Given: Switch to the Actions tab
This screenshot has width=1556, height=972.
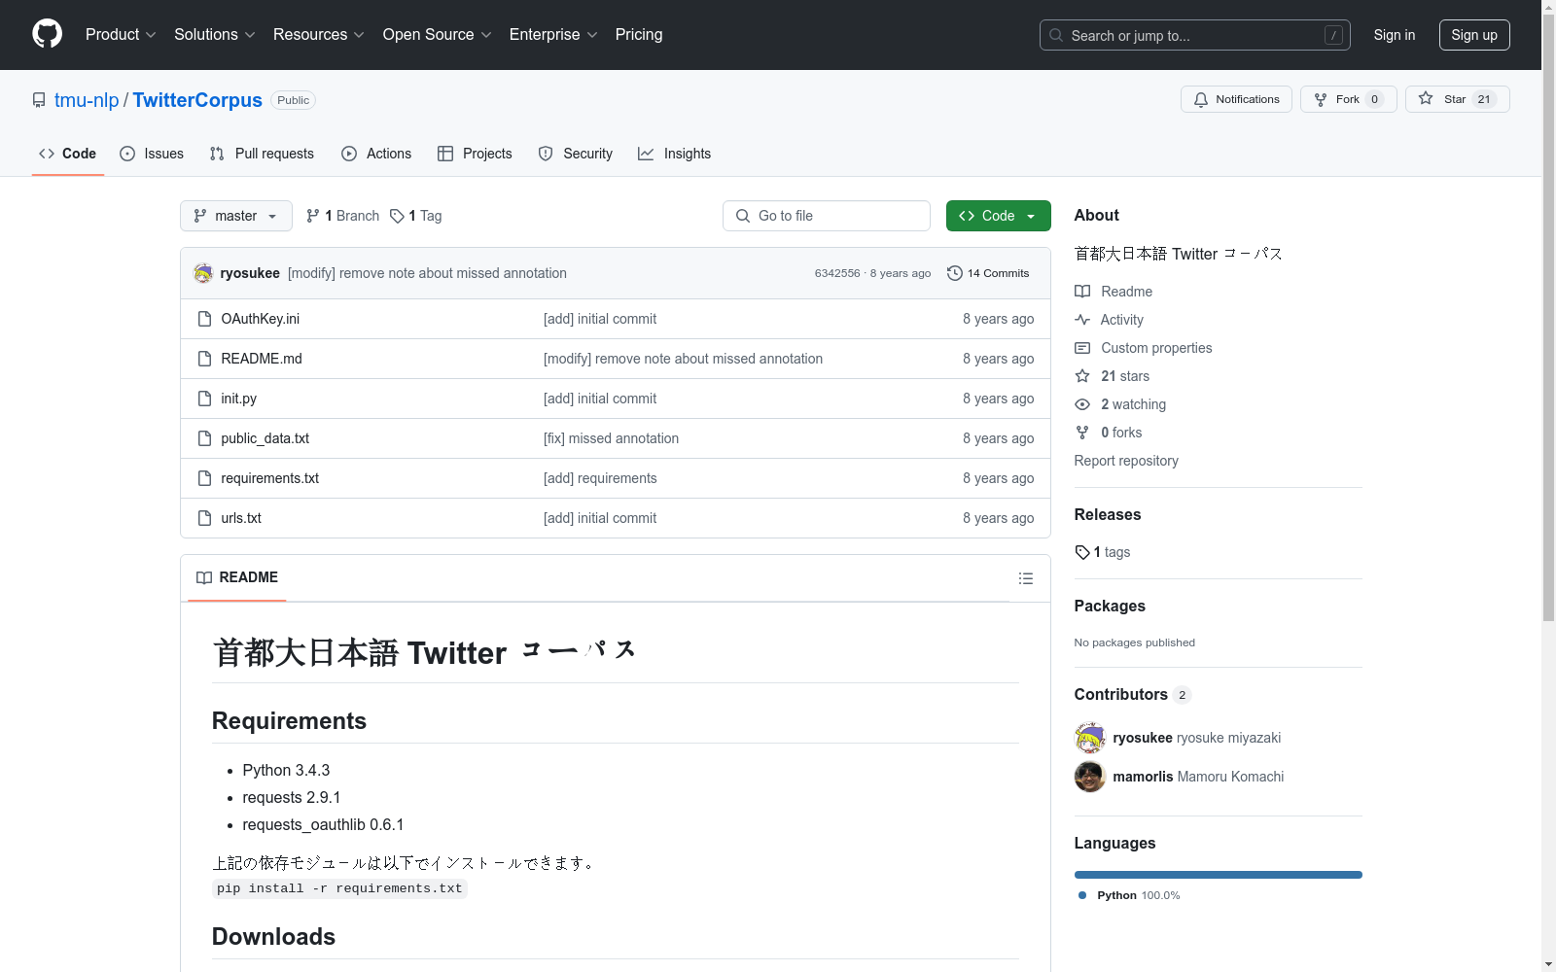Looking at the screenshot, I should (376, 154).
